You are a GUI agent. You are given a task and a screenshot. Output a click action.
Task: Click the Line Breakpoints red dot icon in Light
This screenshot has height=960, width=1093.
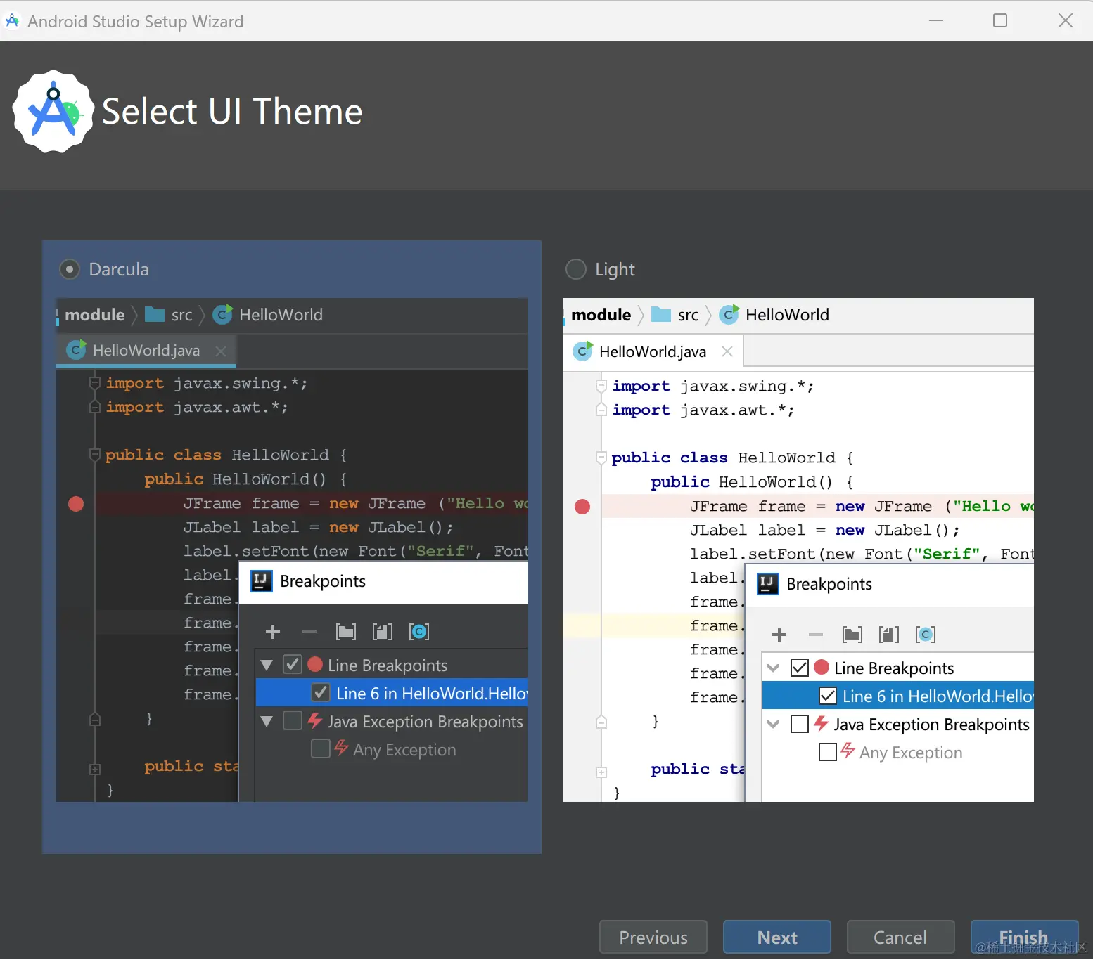pos(822,667)
